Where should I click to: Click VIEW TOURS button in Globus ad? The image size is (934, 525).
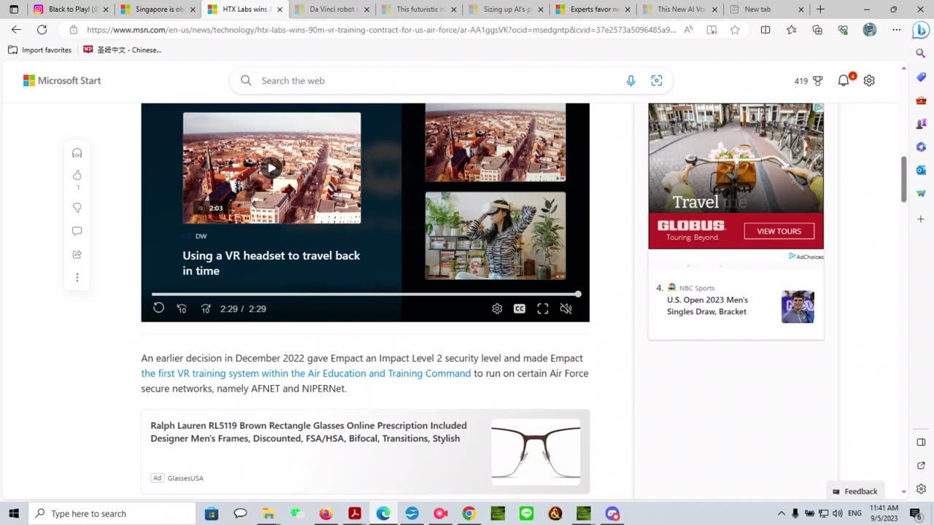point(779,231)
